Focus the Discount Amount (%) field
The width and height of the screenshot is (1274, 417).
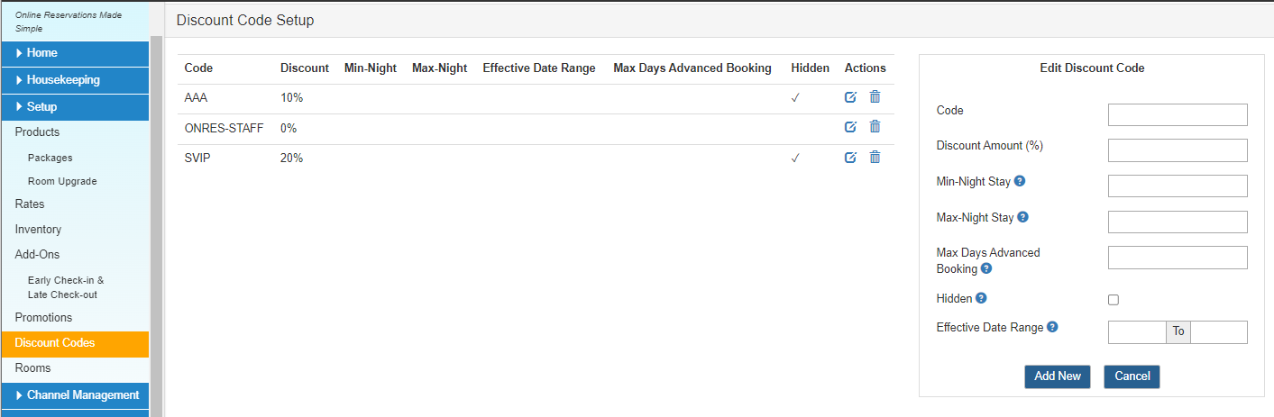tap(1178, 150)
